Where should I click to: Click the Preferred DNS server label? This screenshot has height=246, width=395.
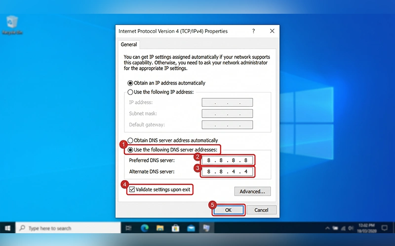152,160
